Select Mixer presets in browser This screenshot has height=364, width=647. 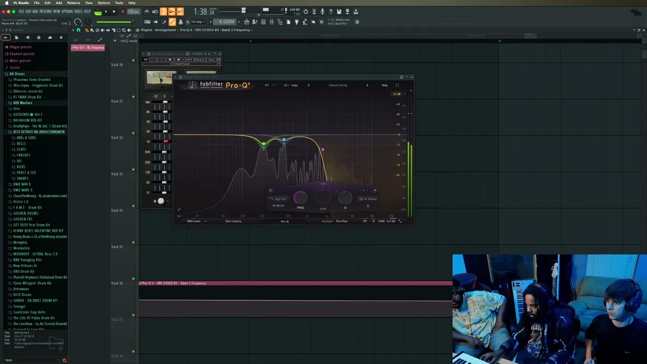[x=20, y=61]
